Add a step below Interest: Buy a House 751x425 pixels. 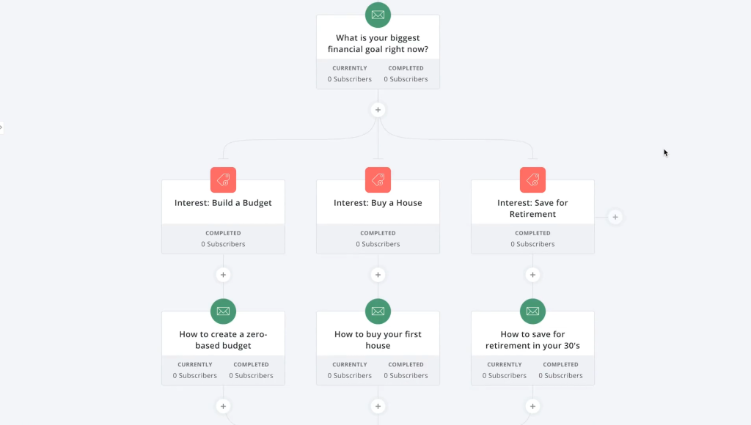(378, 275)
